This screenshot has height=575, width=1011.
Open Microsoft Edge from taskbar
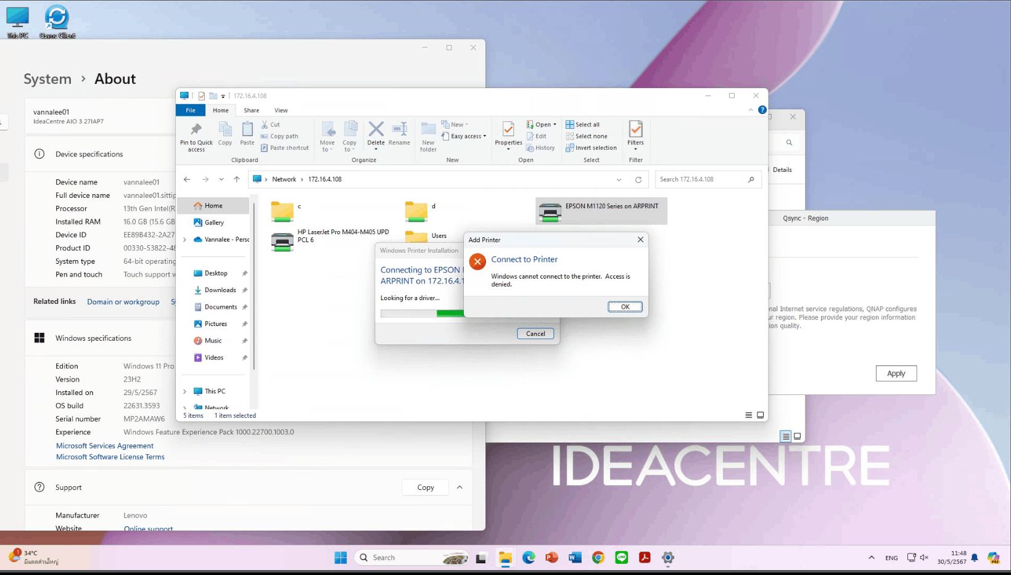529,558
